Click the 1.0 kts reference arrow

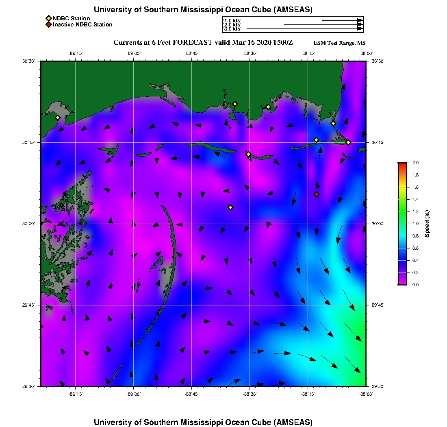[343, 21]
